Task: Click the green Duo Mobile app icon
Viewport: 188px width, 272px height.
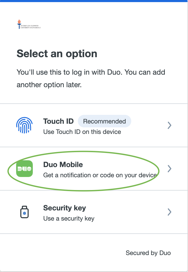Action: click(x=24, y=169)
